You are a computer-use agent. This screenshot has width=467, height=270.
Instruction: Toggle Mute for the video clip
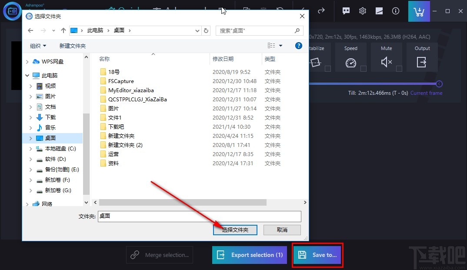point(386,62)
